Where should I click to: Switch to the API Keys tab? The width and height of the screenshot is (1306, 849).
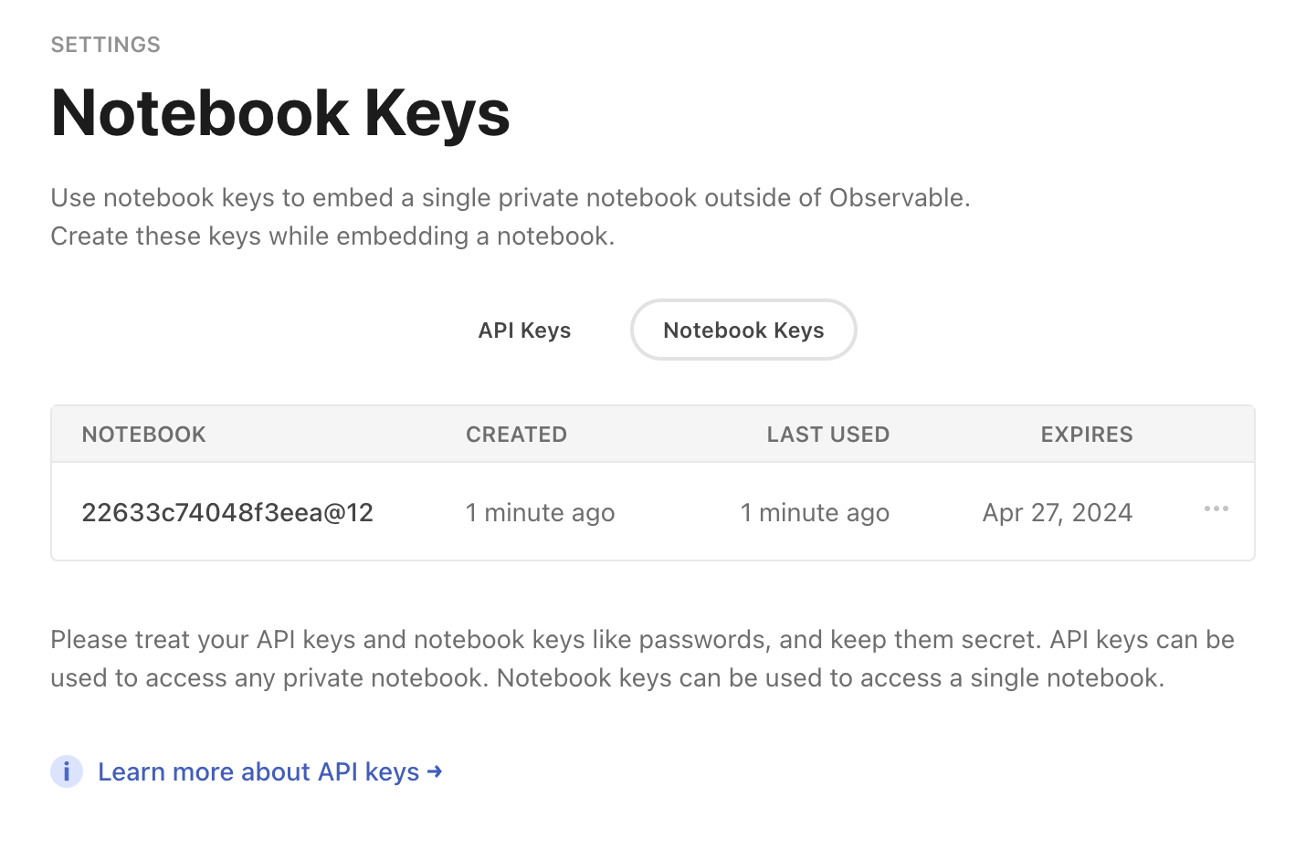pos(524,330)
